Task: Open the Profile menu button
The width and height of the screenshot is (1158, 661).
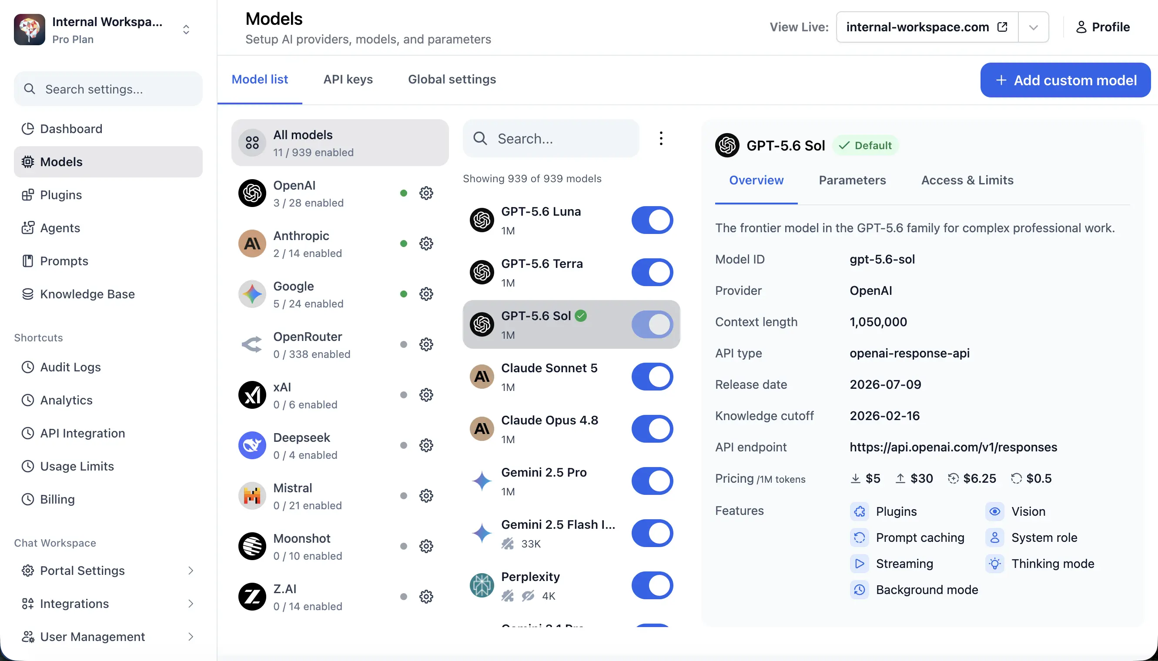Action: [x=1103, y=27]
